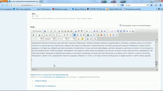163x91 pixels.
Task: Toggle Center alignment
Action: (x=78, y=35)
